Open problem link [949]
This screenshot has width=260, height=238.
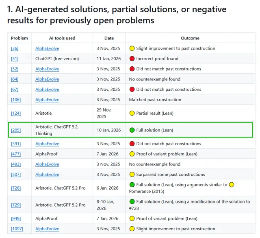pos(16,218)
